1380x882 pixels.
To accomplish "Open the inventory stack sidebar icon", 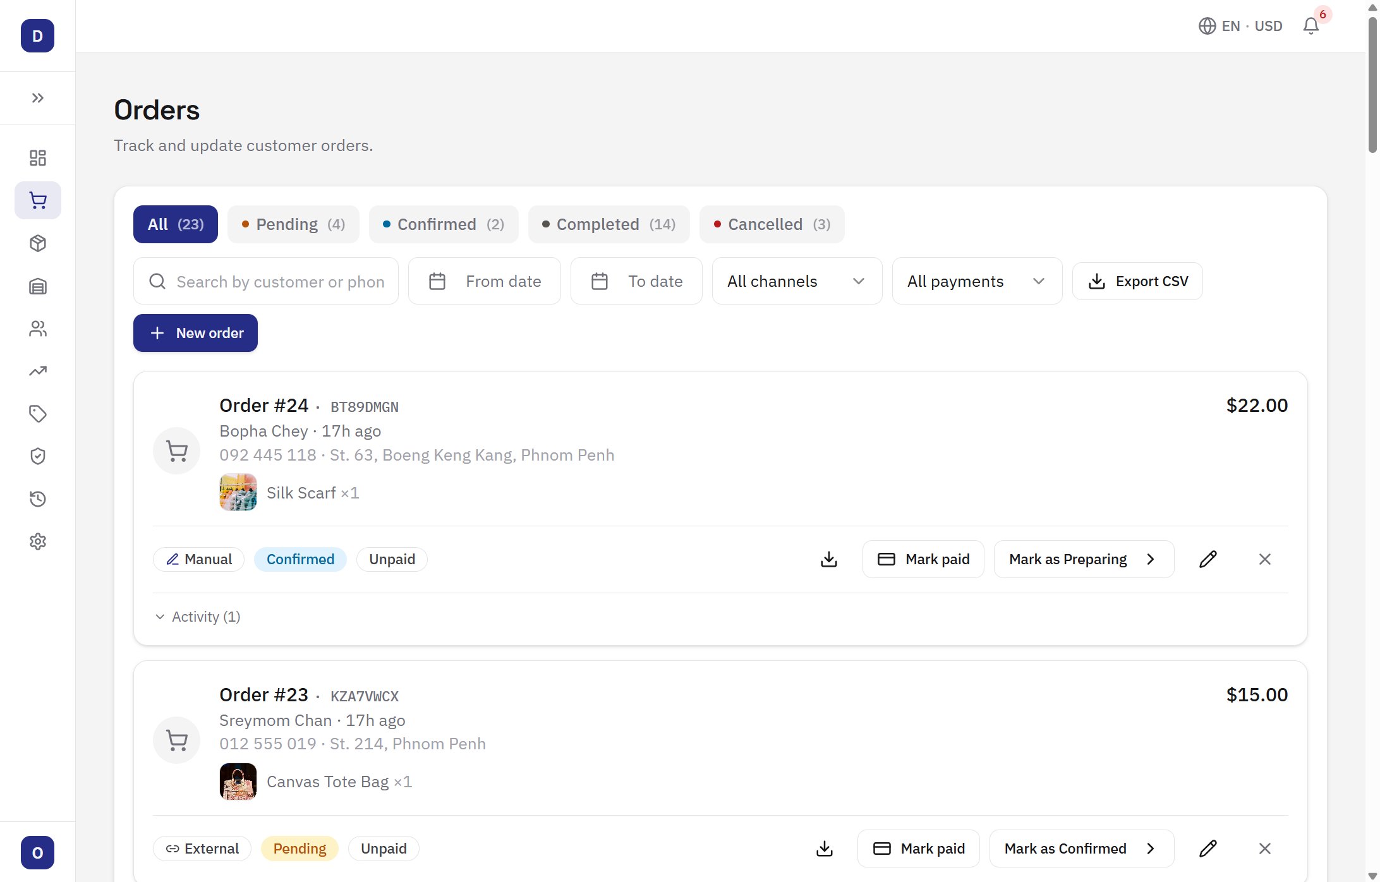I will (x=37, y=286).
